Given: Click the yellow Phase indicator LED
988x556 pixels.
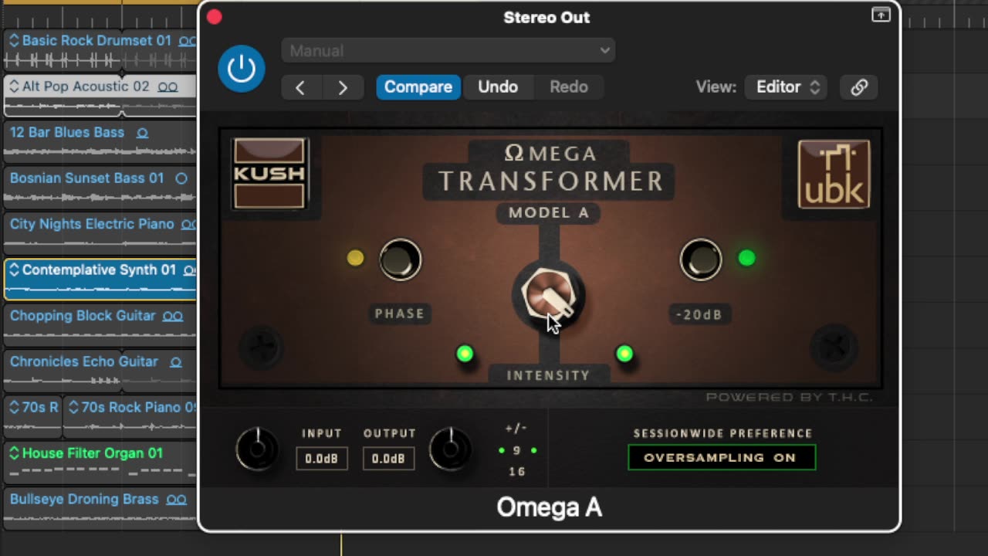Looking at the screenshot, I should [x=355, y=258].
